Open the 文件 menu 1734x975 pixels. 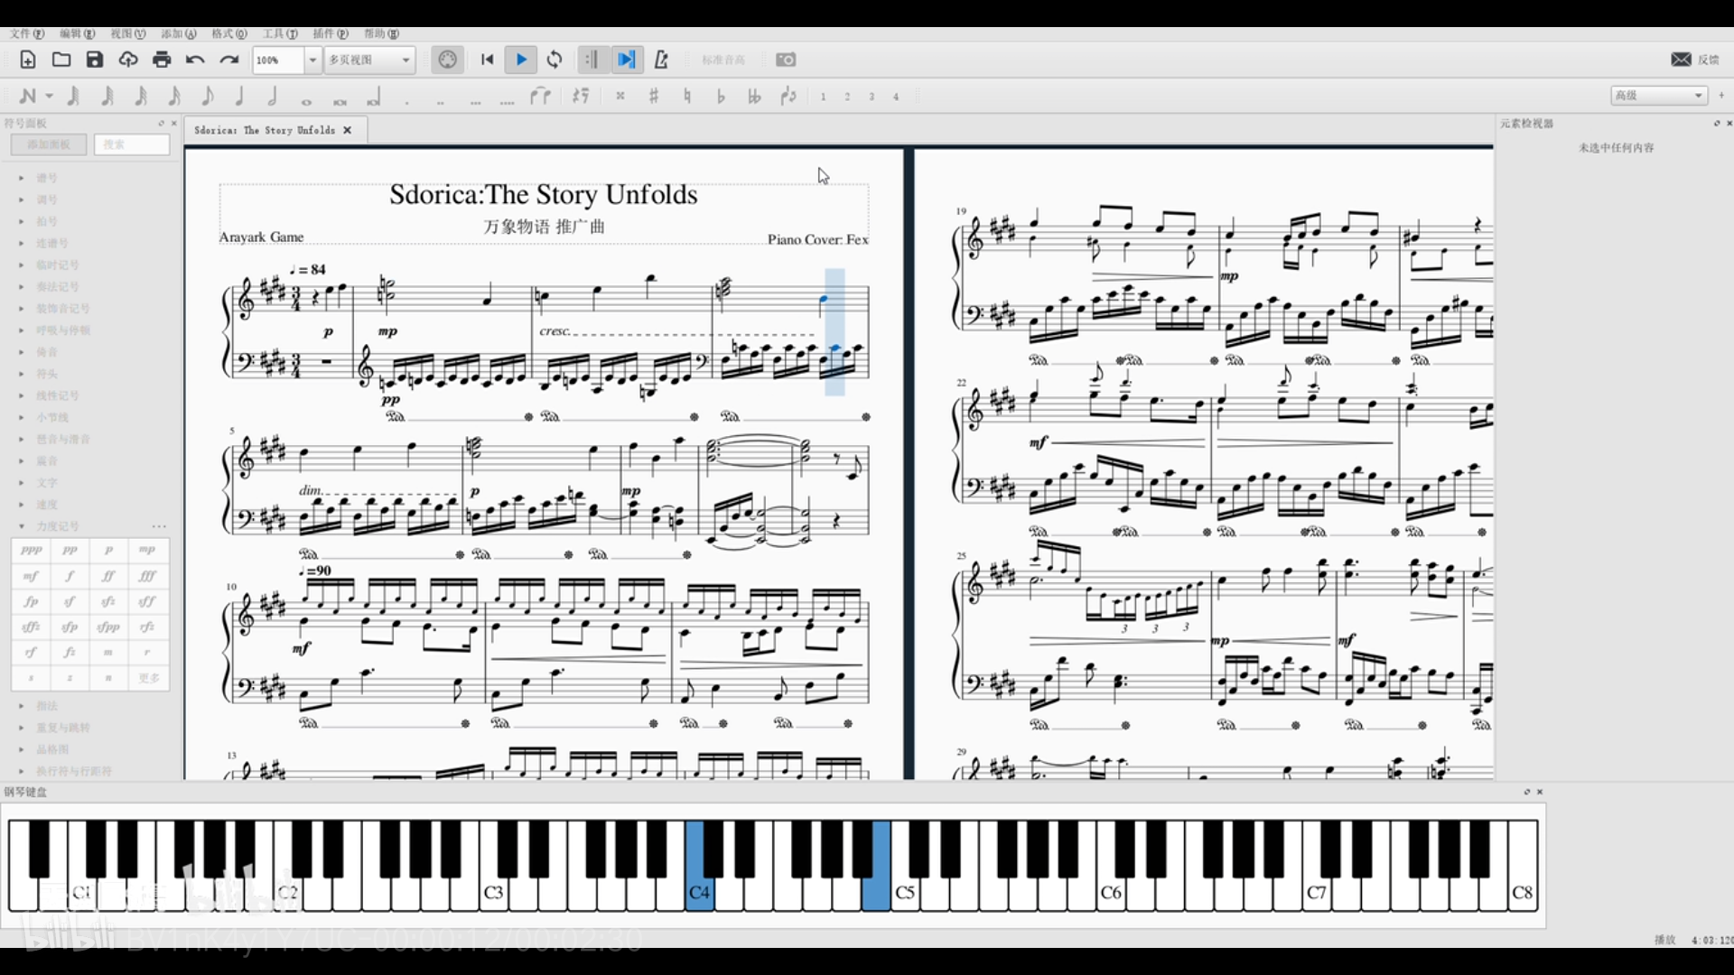point(27,33)
